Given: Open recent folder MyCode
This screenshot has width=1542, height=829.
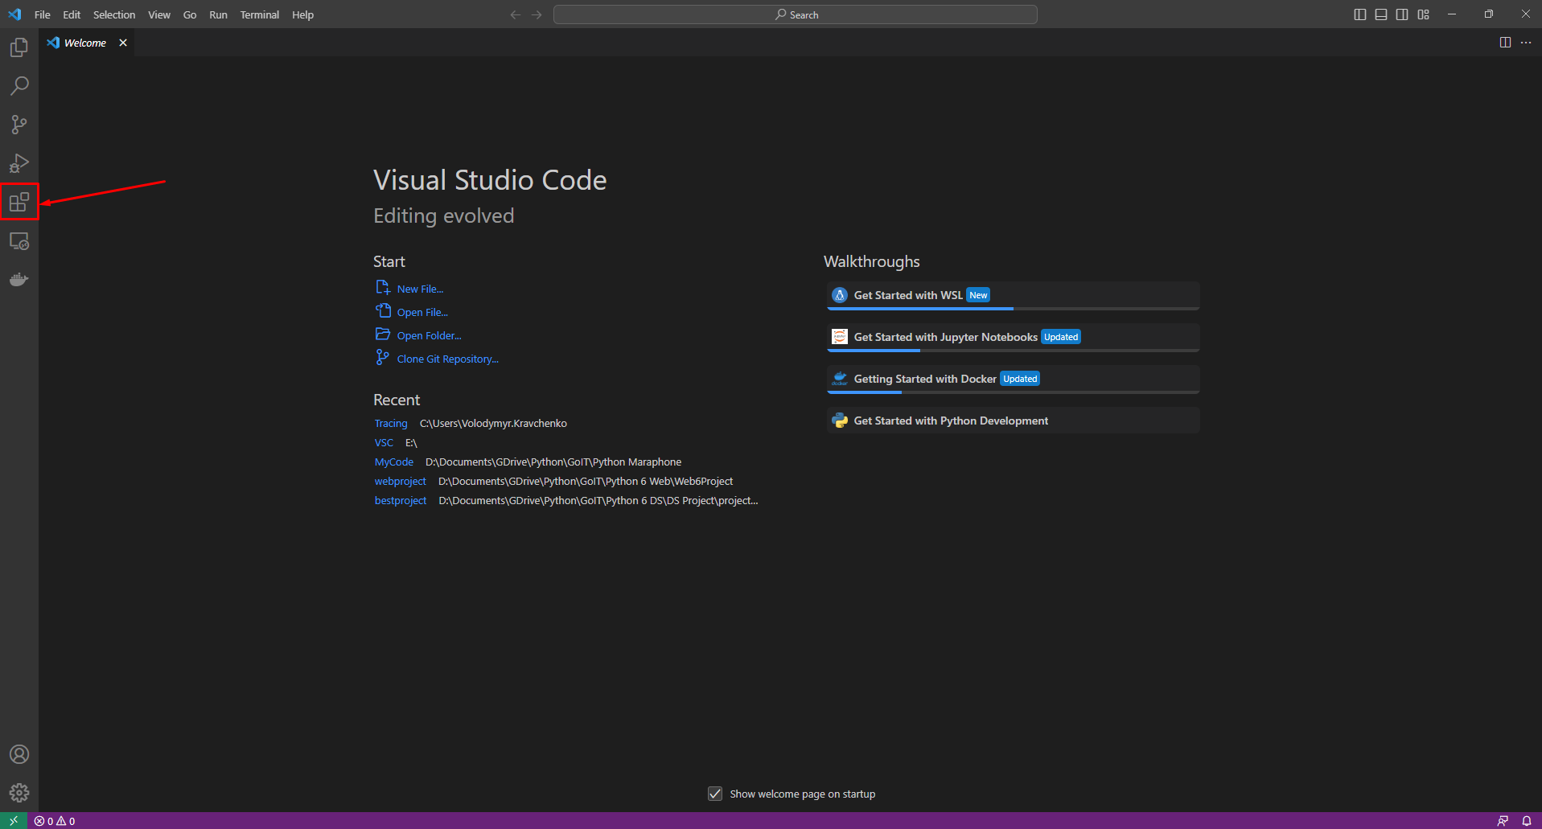Looking at the screenshot, I should pos(394,462).
